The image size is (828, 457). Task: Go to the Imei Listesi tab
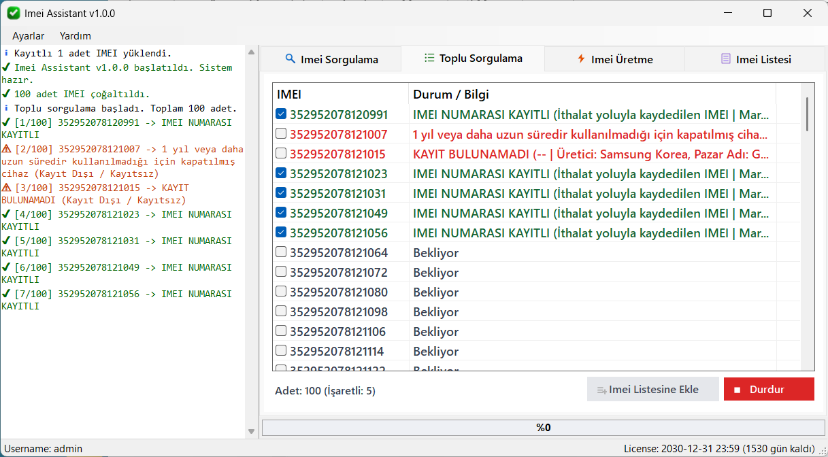coord(755,59)
